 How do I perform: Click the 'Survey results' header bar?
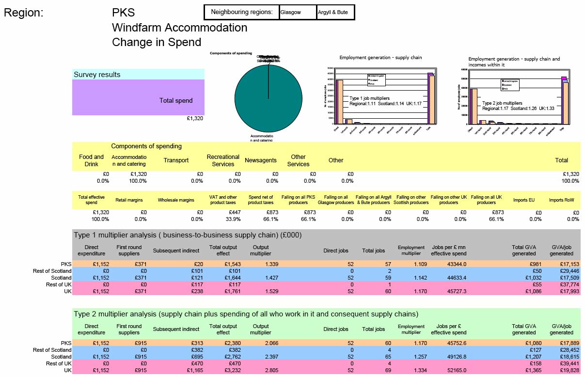[138, 74]
